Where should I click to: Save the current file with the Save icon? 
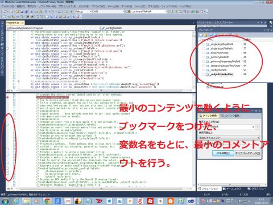(22, 11)
